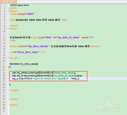
Task: Click "show_time_value" string on line 24
Action: click(x=64, y=73)
